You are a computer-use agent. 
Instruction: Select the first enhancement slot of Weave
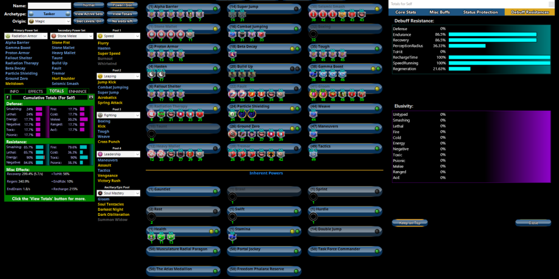click(x=314, y=113)
